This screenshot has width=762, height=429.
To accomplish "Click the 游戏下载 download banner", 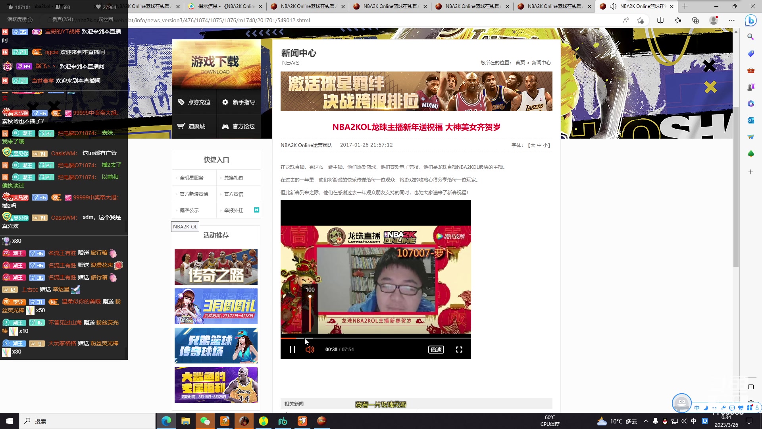I will 216,64.
